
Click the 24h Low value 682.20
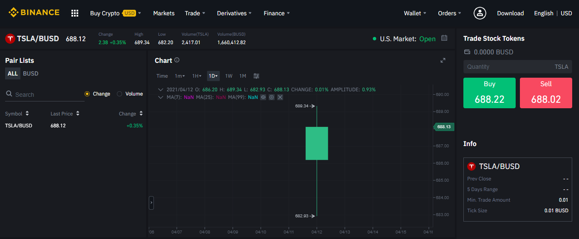click(x=165, y=42)
